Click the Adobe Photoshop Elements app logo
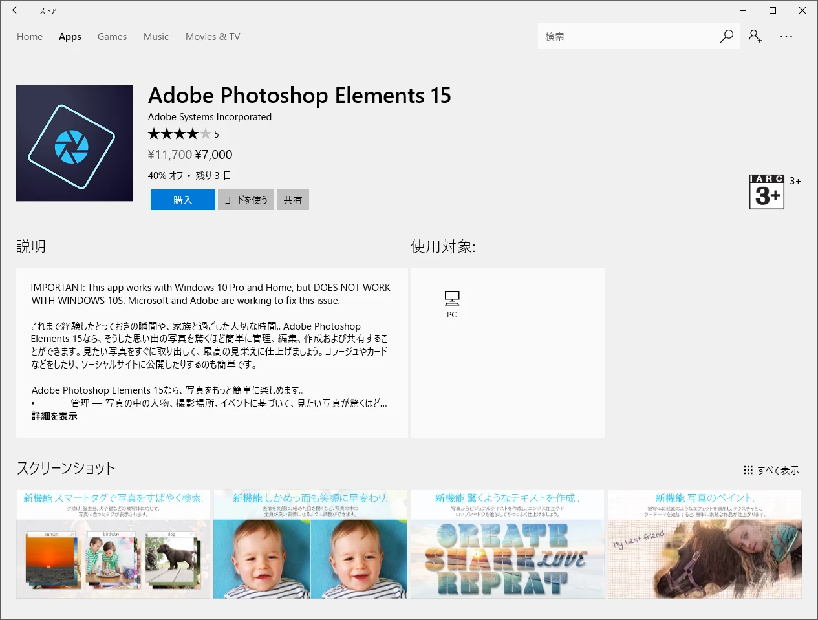The image size is (818, 620). click(74, 144)
